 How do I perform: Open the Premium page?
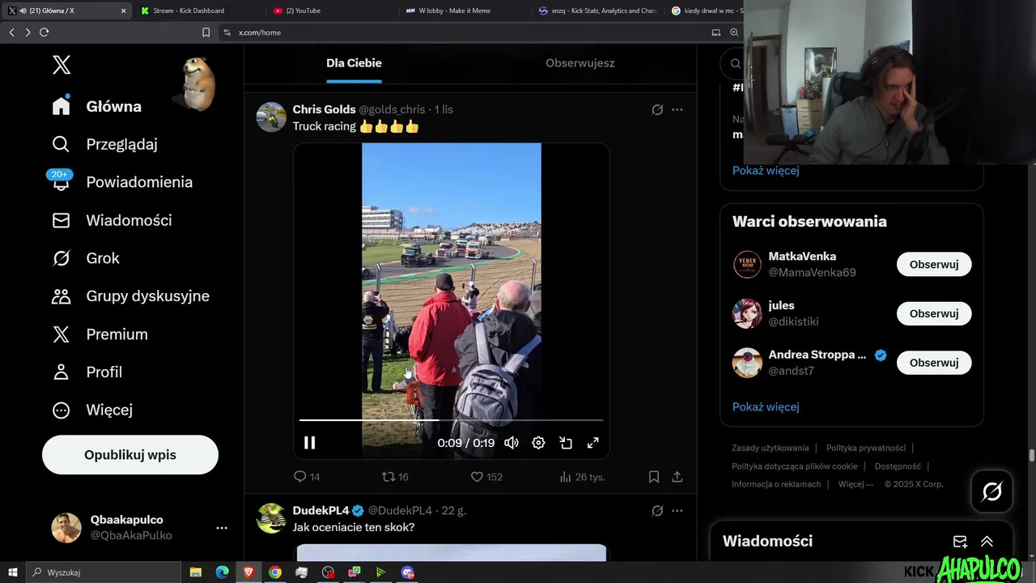(x=100, y=334)
